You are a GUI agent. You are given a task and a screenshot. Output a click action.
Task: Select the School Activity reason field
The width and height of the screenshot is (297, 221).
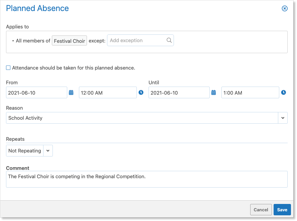click(142, 118)
